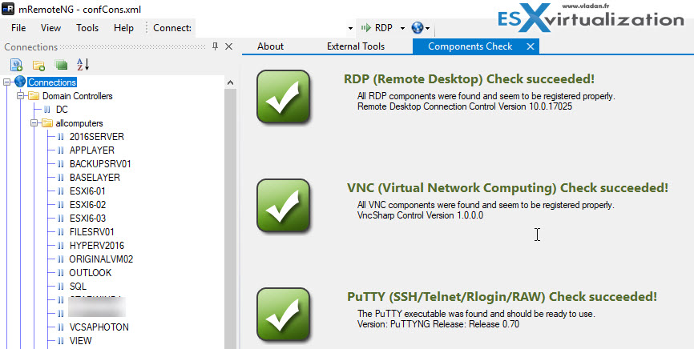Open the globe button dropdown arrow
The height and width of the screenshot is (349, 694).
coord(428,28)
